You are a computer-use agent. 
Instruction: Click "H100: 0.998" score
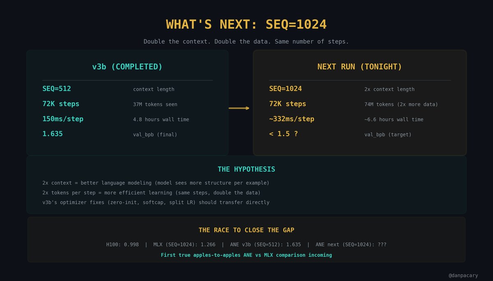pyautogui.click(x=122, y=244)
